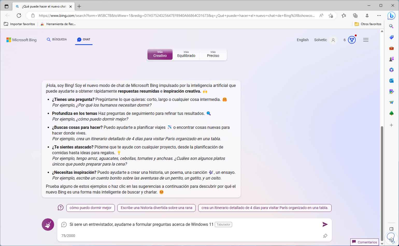Open Importar favoritos bookmark

click(x=19, y=24)
